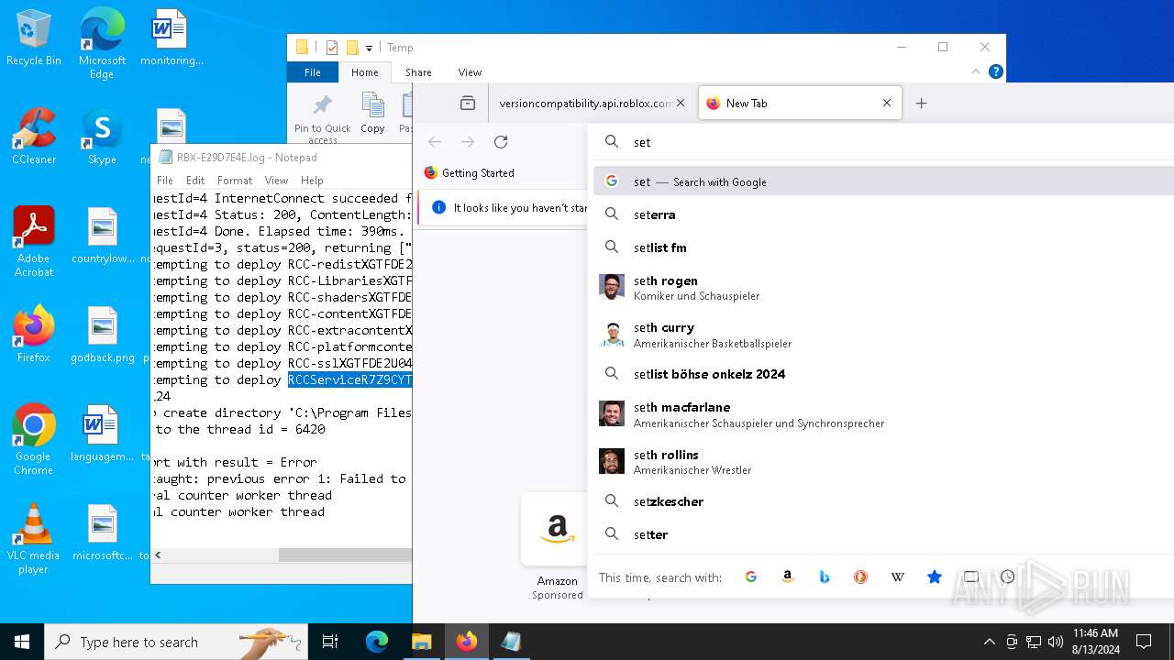Search bookmarks via star icon
1174x660 pixels.
935,577
